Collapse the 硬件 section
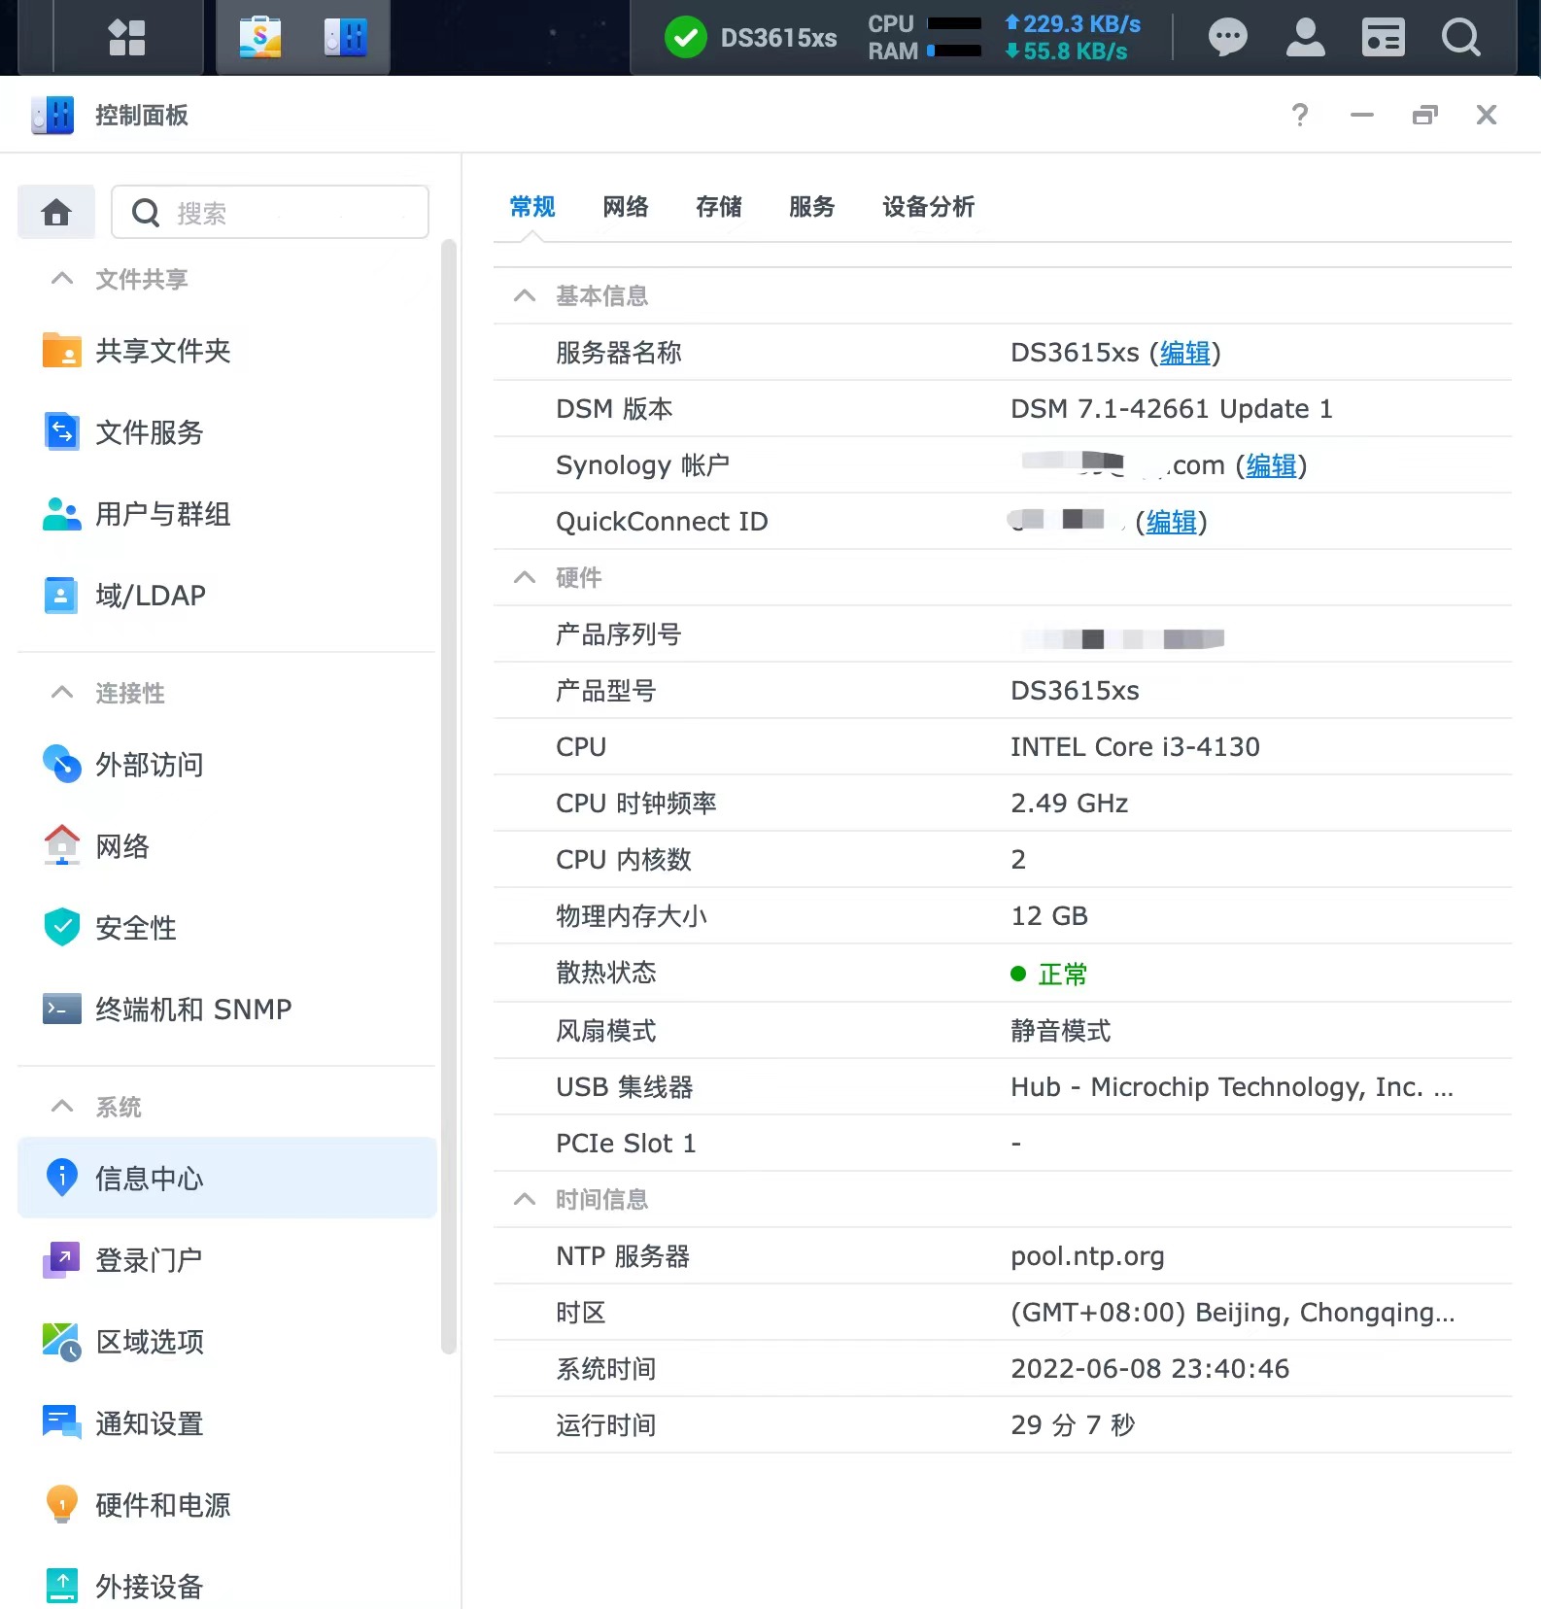Image resolution: width=1541 pixels, height=1609 pixels. tap(525, 577)
